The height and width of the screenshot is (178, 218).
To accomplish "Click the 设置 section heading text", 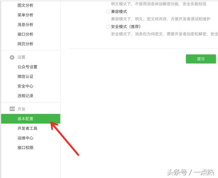I will (x=21, y=57).
